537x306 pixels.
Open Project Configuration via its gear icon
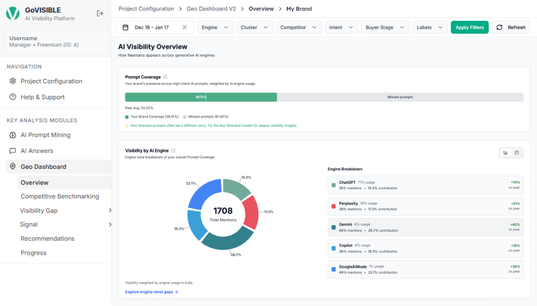tap(12, 81)
